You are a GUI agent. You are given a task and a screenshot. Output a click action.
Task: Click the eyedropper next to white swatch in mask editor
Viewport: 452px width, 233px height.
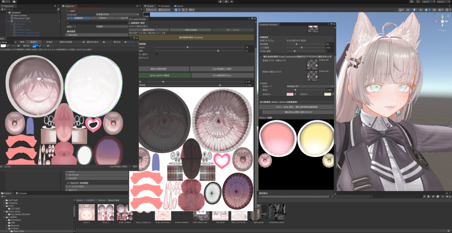pos(8,46)
